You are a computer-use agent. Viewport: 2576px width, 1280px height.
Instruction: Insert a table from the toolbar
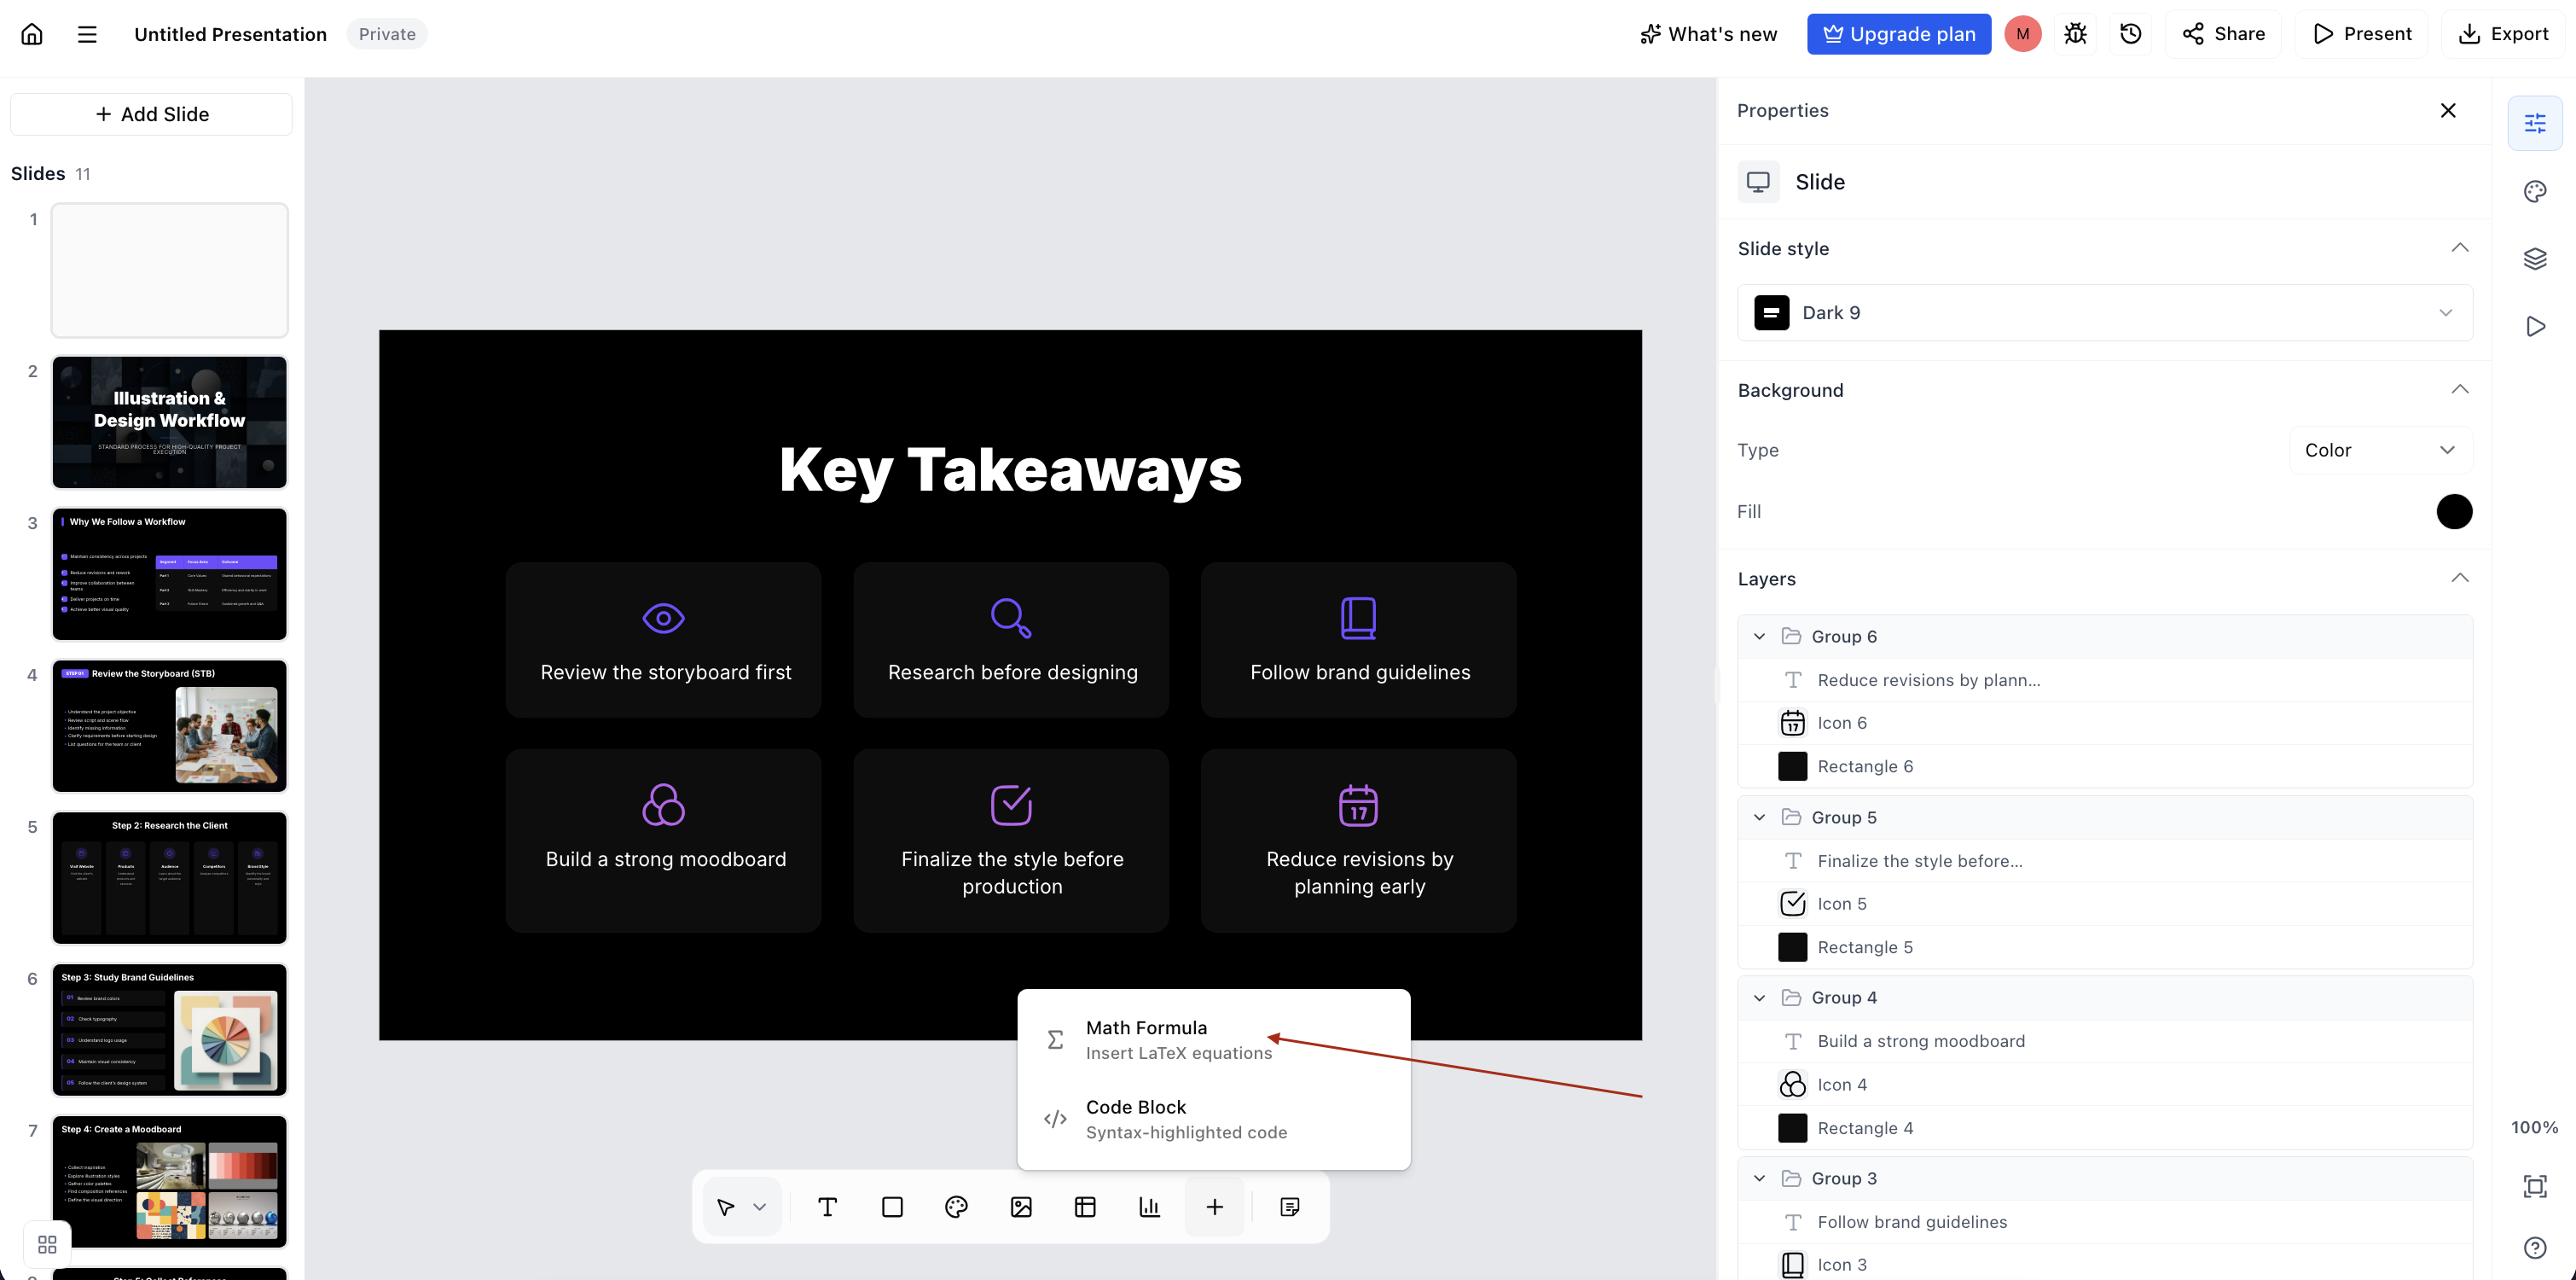tap(1085, 1207)
